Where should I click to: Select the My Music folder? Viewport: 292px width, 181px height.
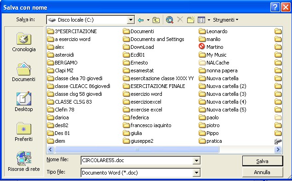[212, 55]
